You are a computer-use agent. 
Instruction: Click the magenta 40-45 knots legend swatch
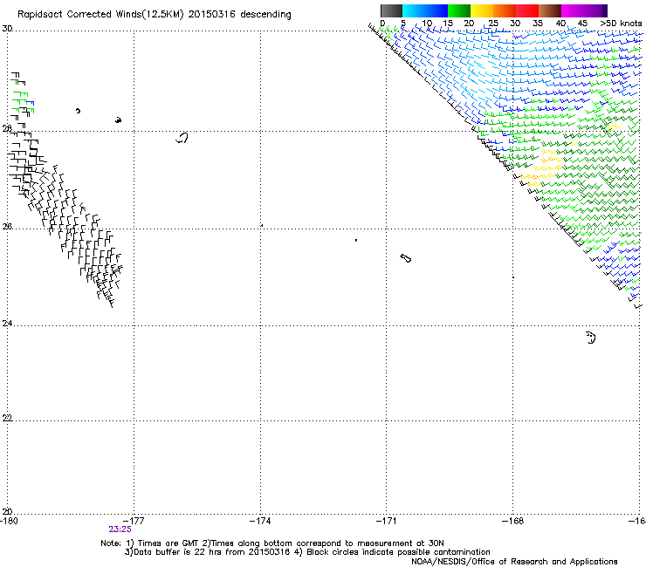(x=573, y=10)
